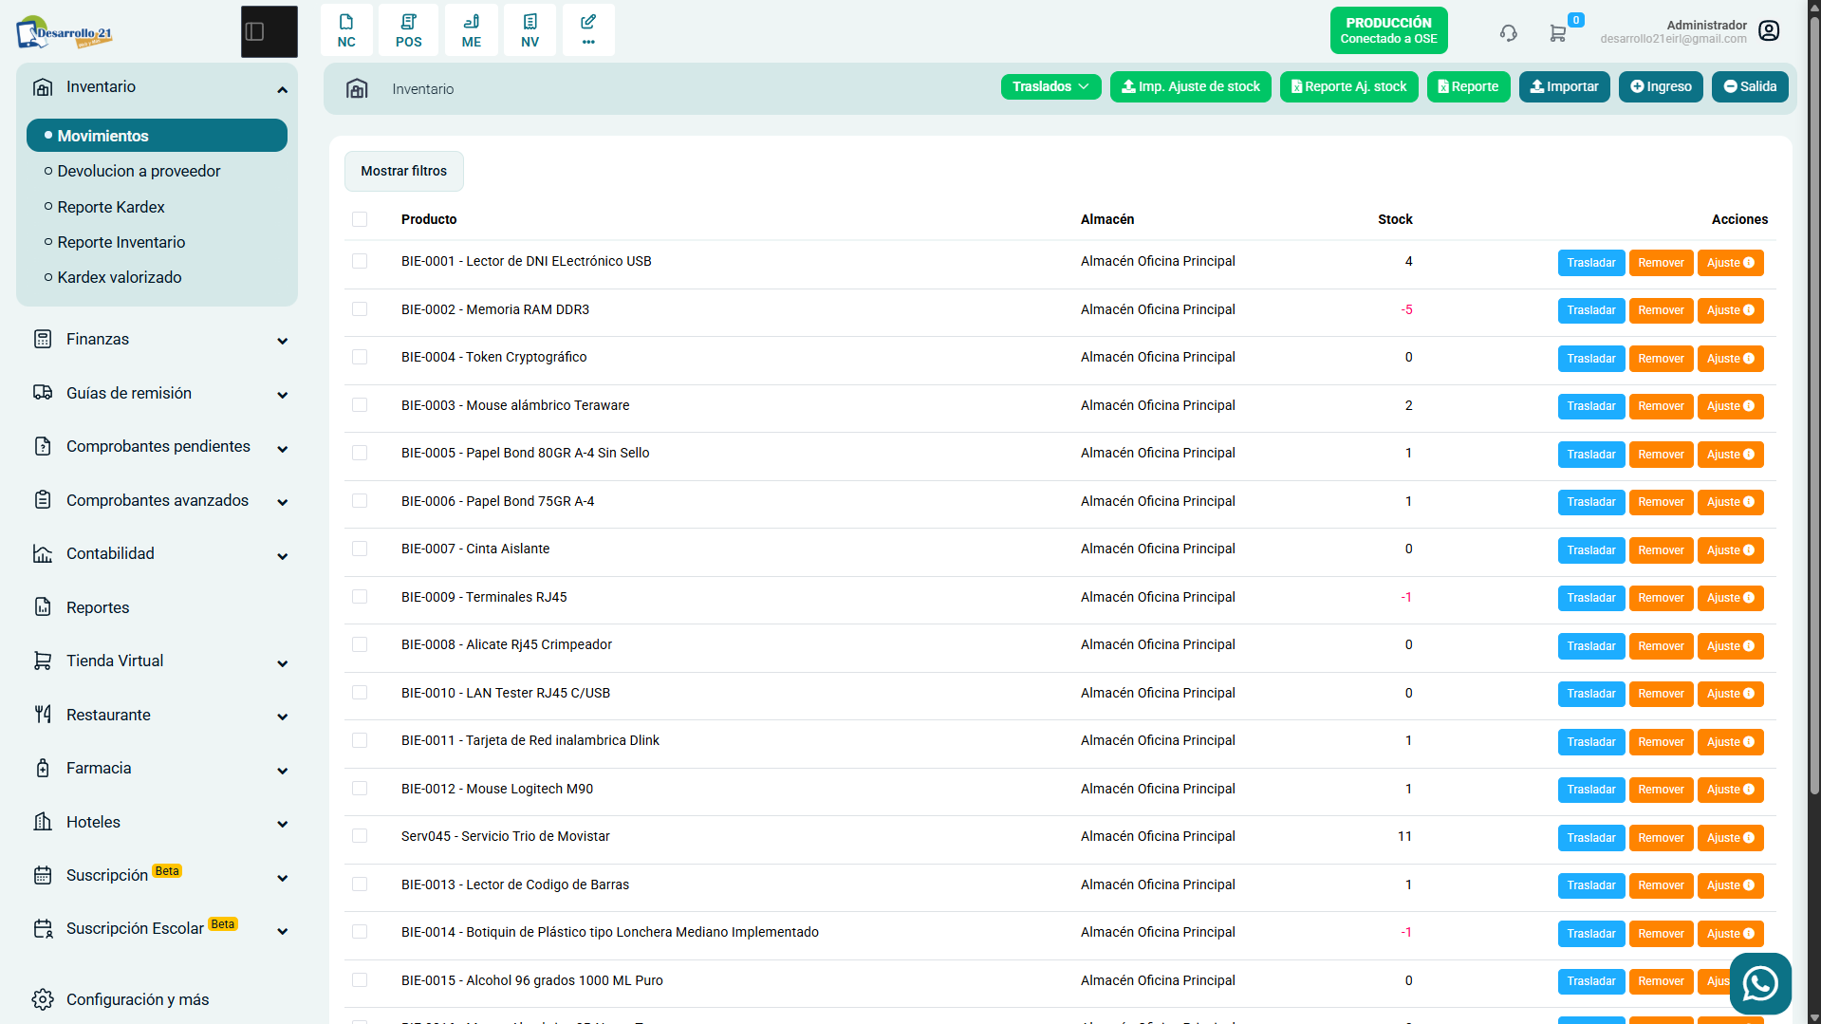Open the ME shortcut icon
Screen dimensions: 1821x1024
pos(472,30)
